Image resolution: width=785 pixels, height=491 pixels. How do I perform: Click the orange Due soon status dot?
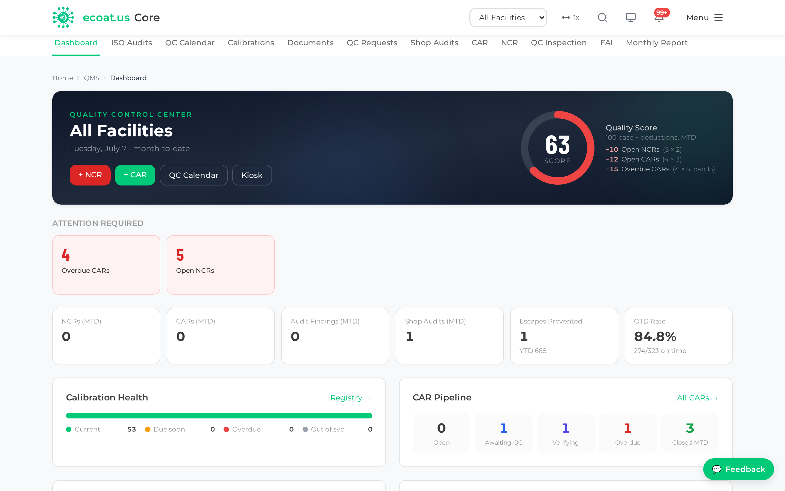147,429
